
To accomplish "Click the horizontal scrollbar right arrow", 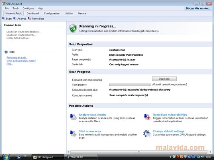I will tap(210, 152).
